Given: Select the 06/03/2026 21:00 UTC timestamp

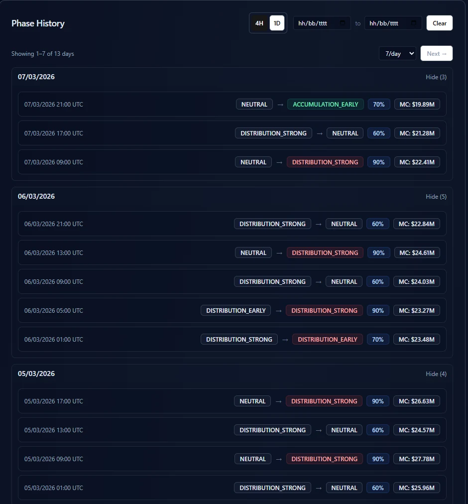Looking at the screenshot, I should tap(54, 224).
